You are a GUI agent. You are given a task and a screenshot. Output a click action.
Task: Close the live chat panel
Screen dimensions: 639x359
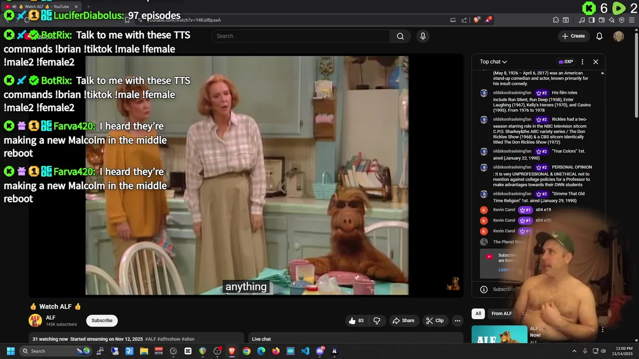click(x=596, y=62)
